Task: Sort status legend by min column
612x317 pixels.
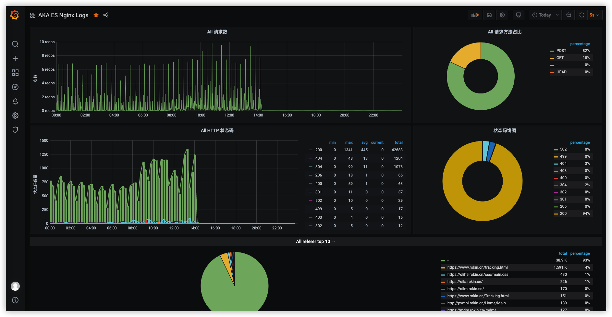Action: [333, 142]
